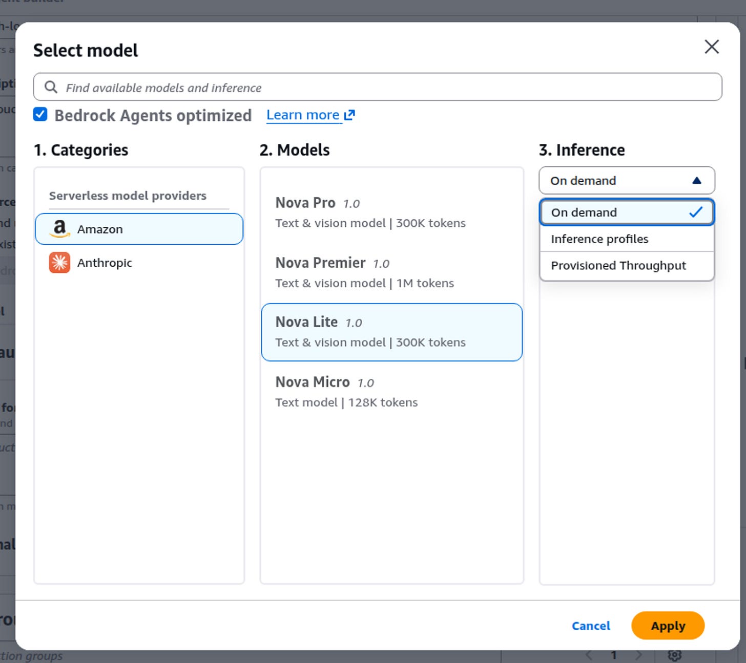Click the 1. Categories heading
Image resolution: width=746 pixels, height=663 pixels.
81,150
